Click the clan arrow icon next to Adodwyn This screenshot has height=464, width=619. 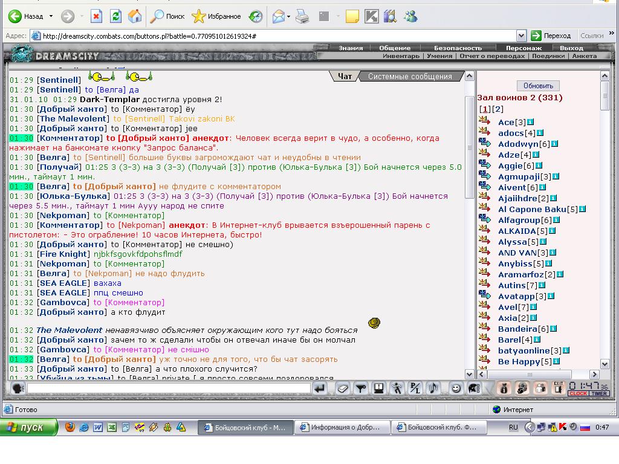(484, 143)
